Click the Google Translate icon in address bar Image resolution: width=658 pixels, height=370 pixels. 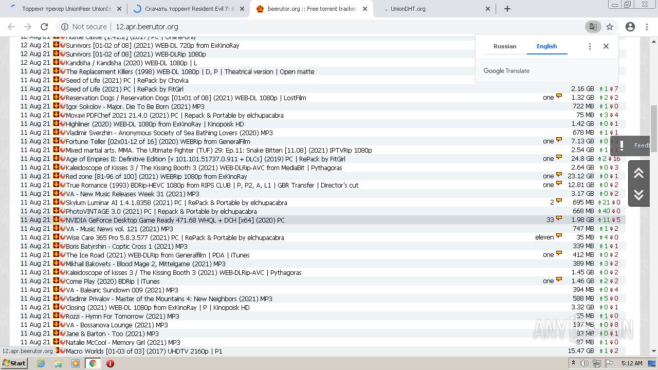click(x=593, y=27)
